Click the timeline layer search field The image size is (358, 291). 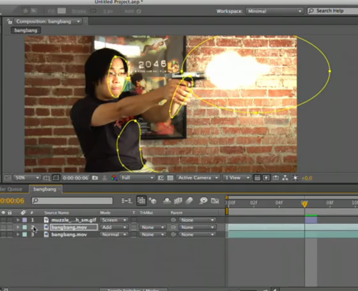[x=72, y=201]
